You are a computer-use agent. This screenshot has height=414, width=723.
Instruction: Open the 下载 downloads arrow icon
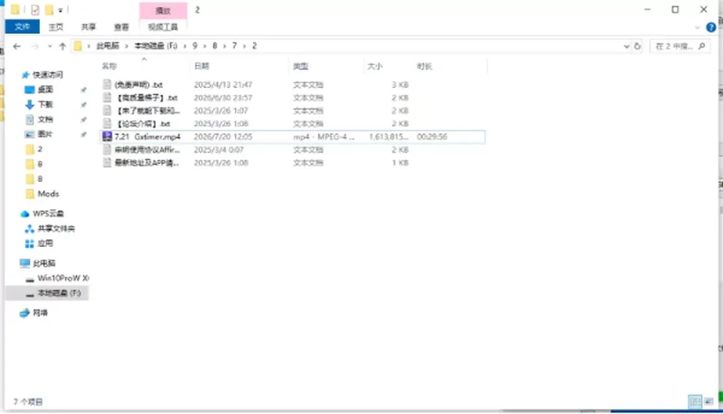(x=29, y=105)
